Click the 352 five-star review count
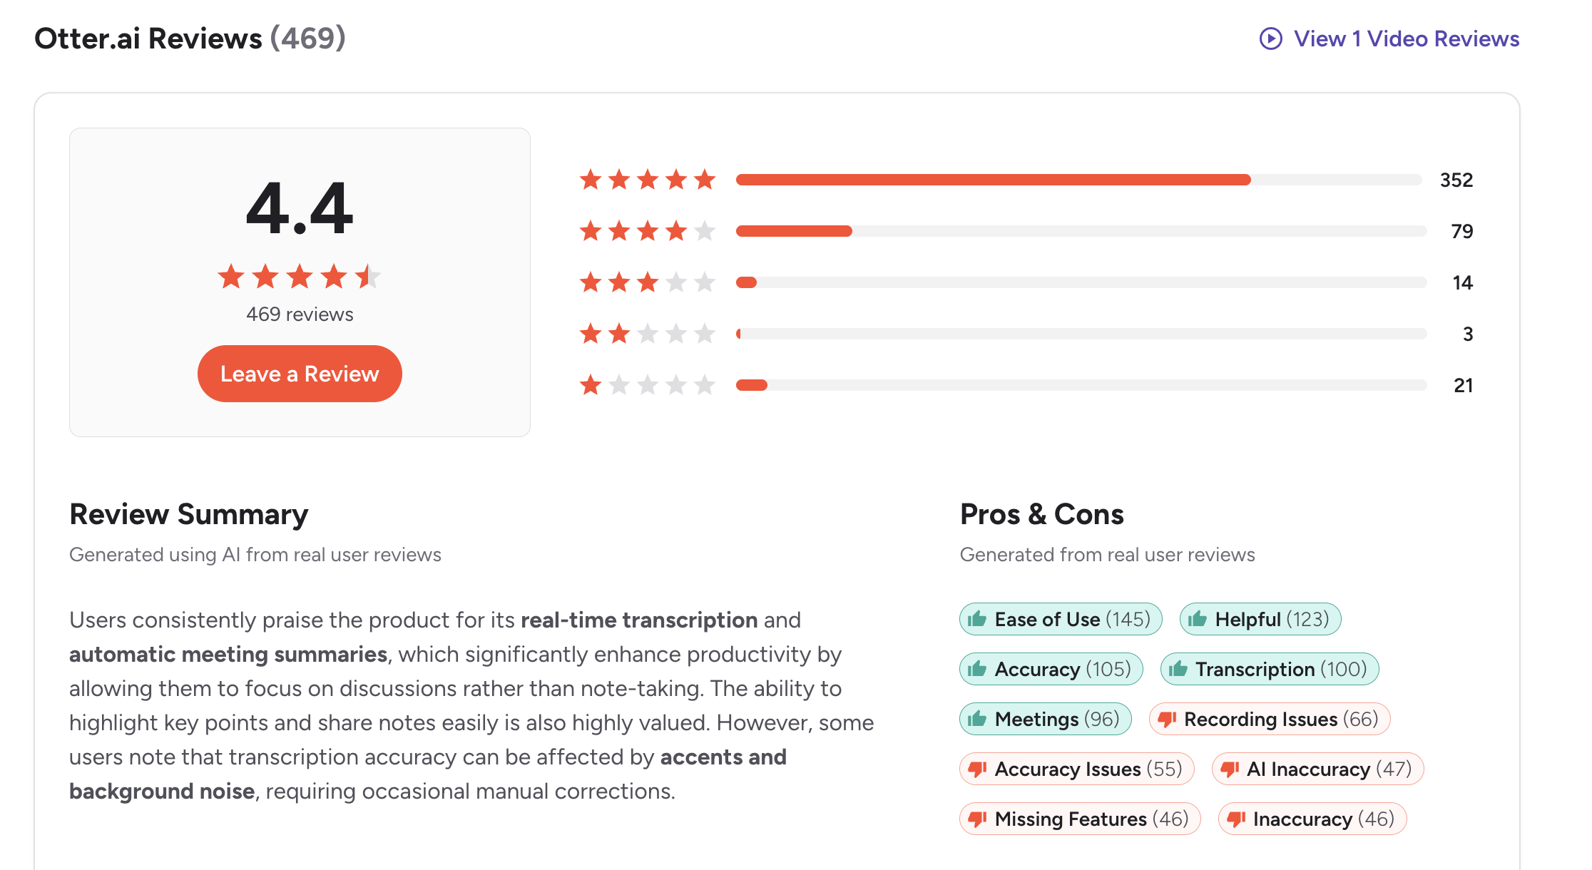Screen dimensions: 1592x870 pyautogui.click(x=1456, y=180)
